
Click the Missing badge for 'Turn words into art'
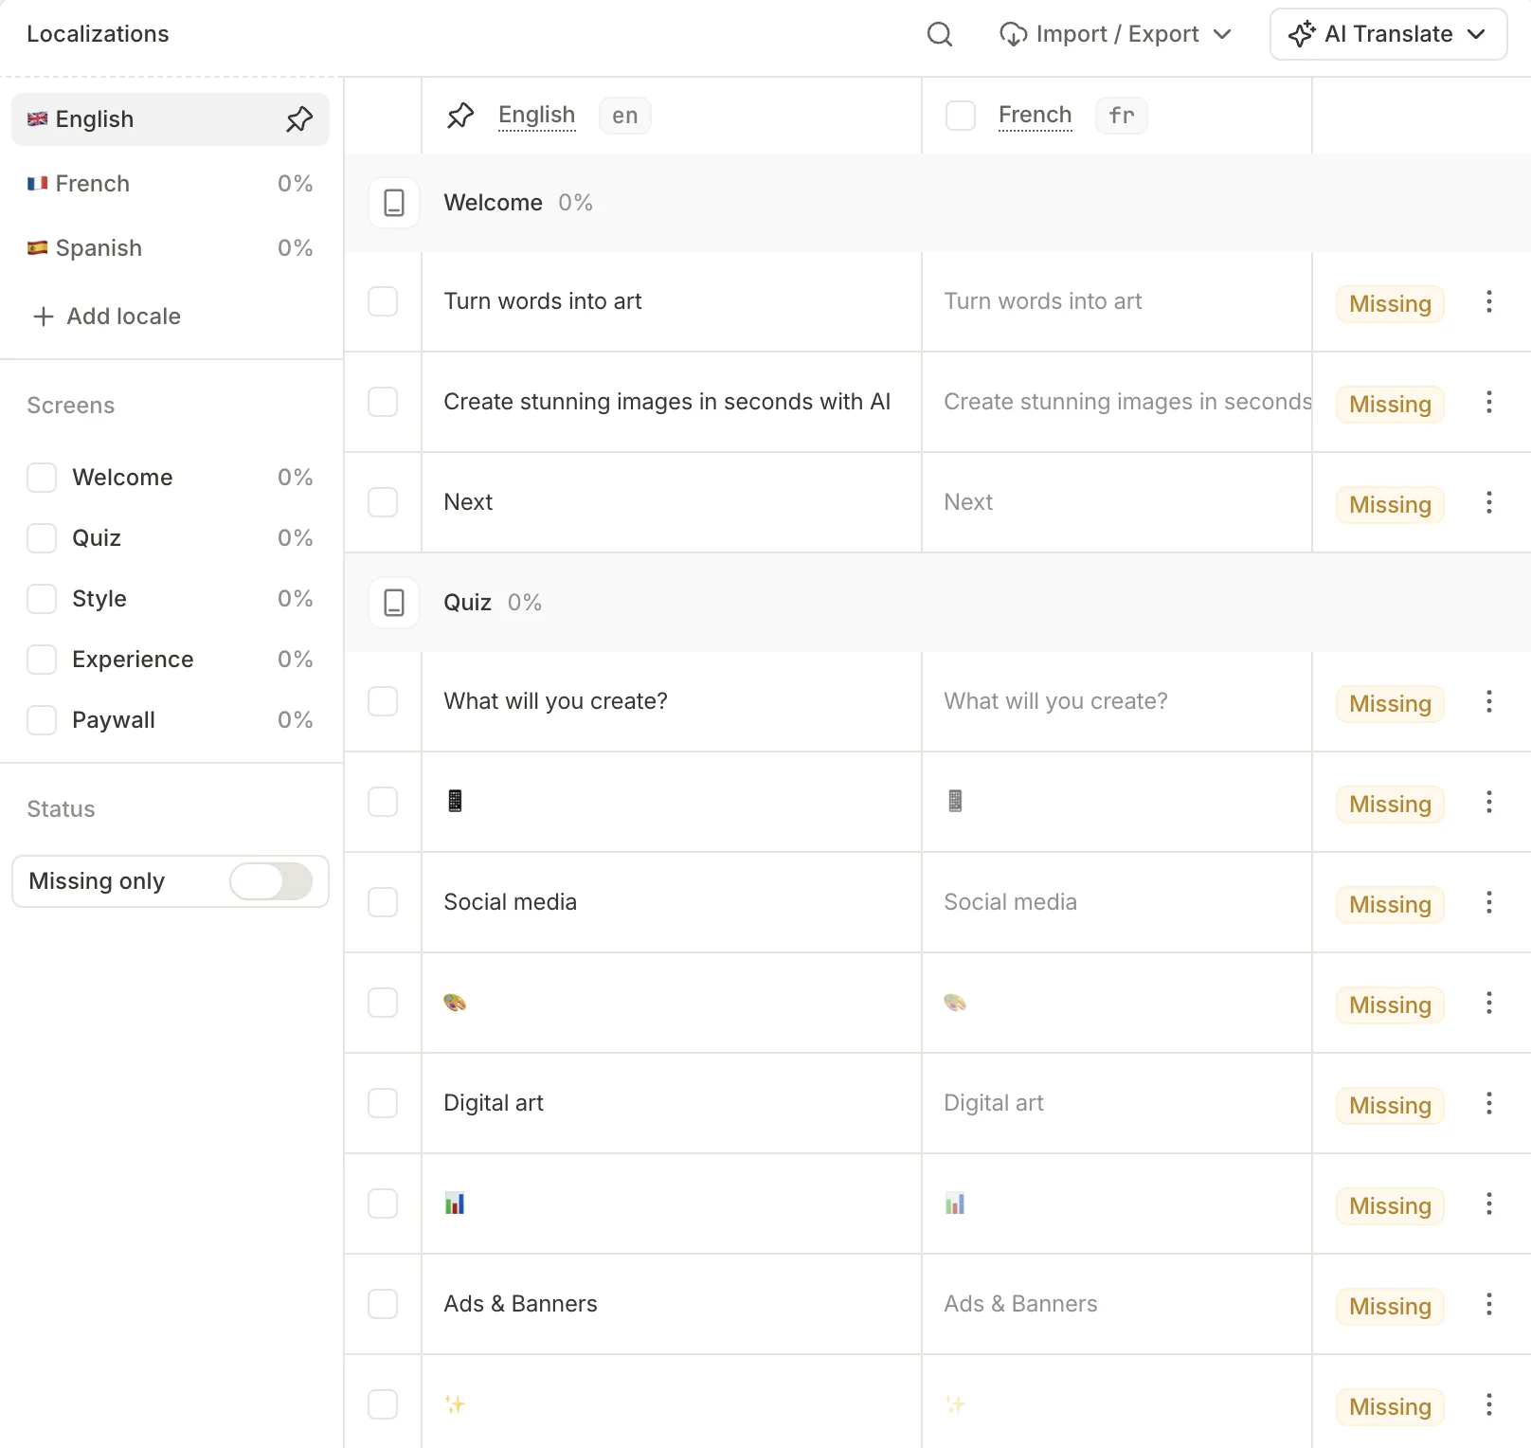coord(1390,304)
